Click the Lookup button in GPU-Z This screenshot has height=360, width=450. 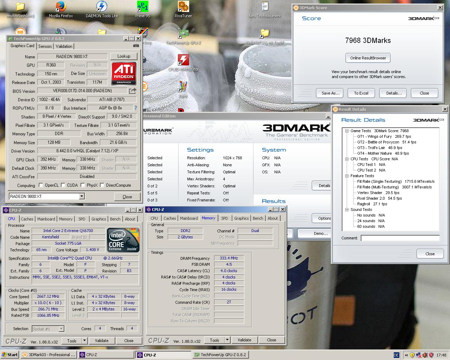tap(124, 56)
